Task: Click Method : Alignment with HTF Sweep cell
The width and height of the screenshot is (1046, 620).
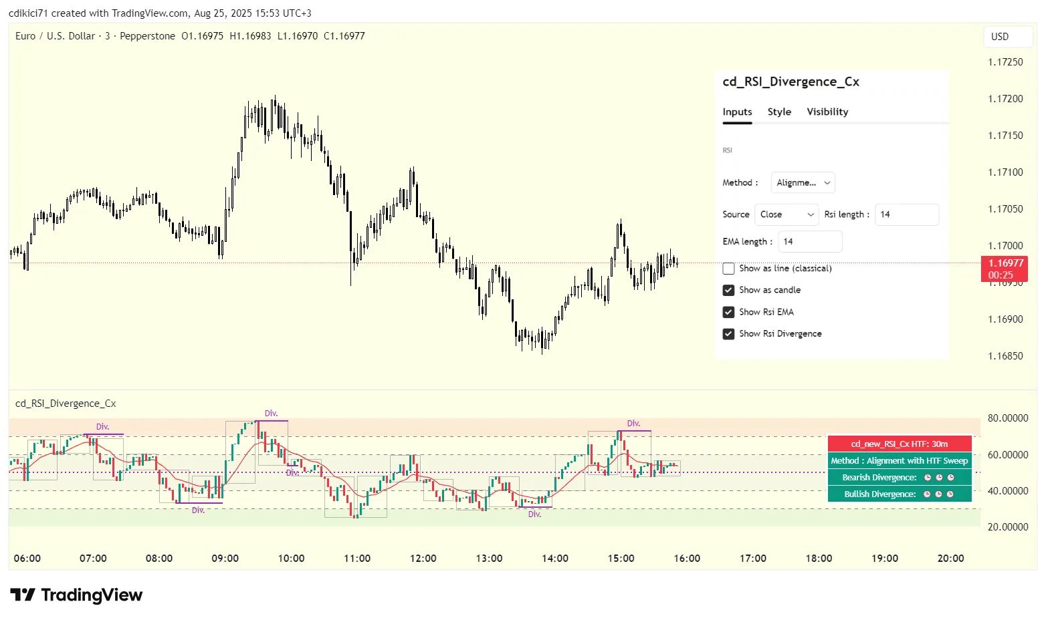Action: (900, 461)
